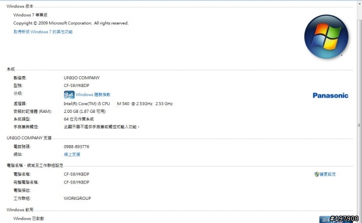Select the phone number 0988-893776
The width and height of the screenshot is (362, 223).
point(76,147)
